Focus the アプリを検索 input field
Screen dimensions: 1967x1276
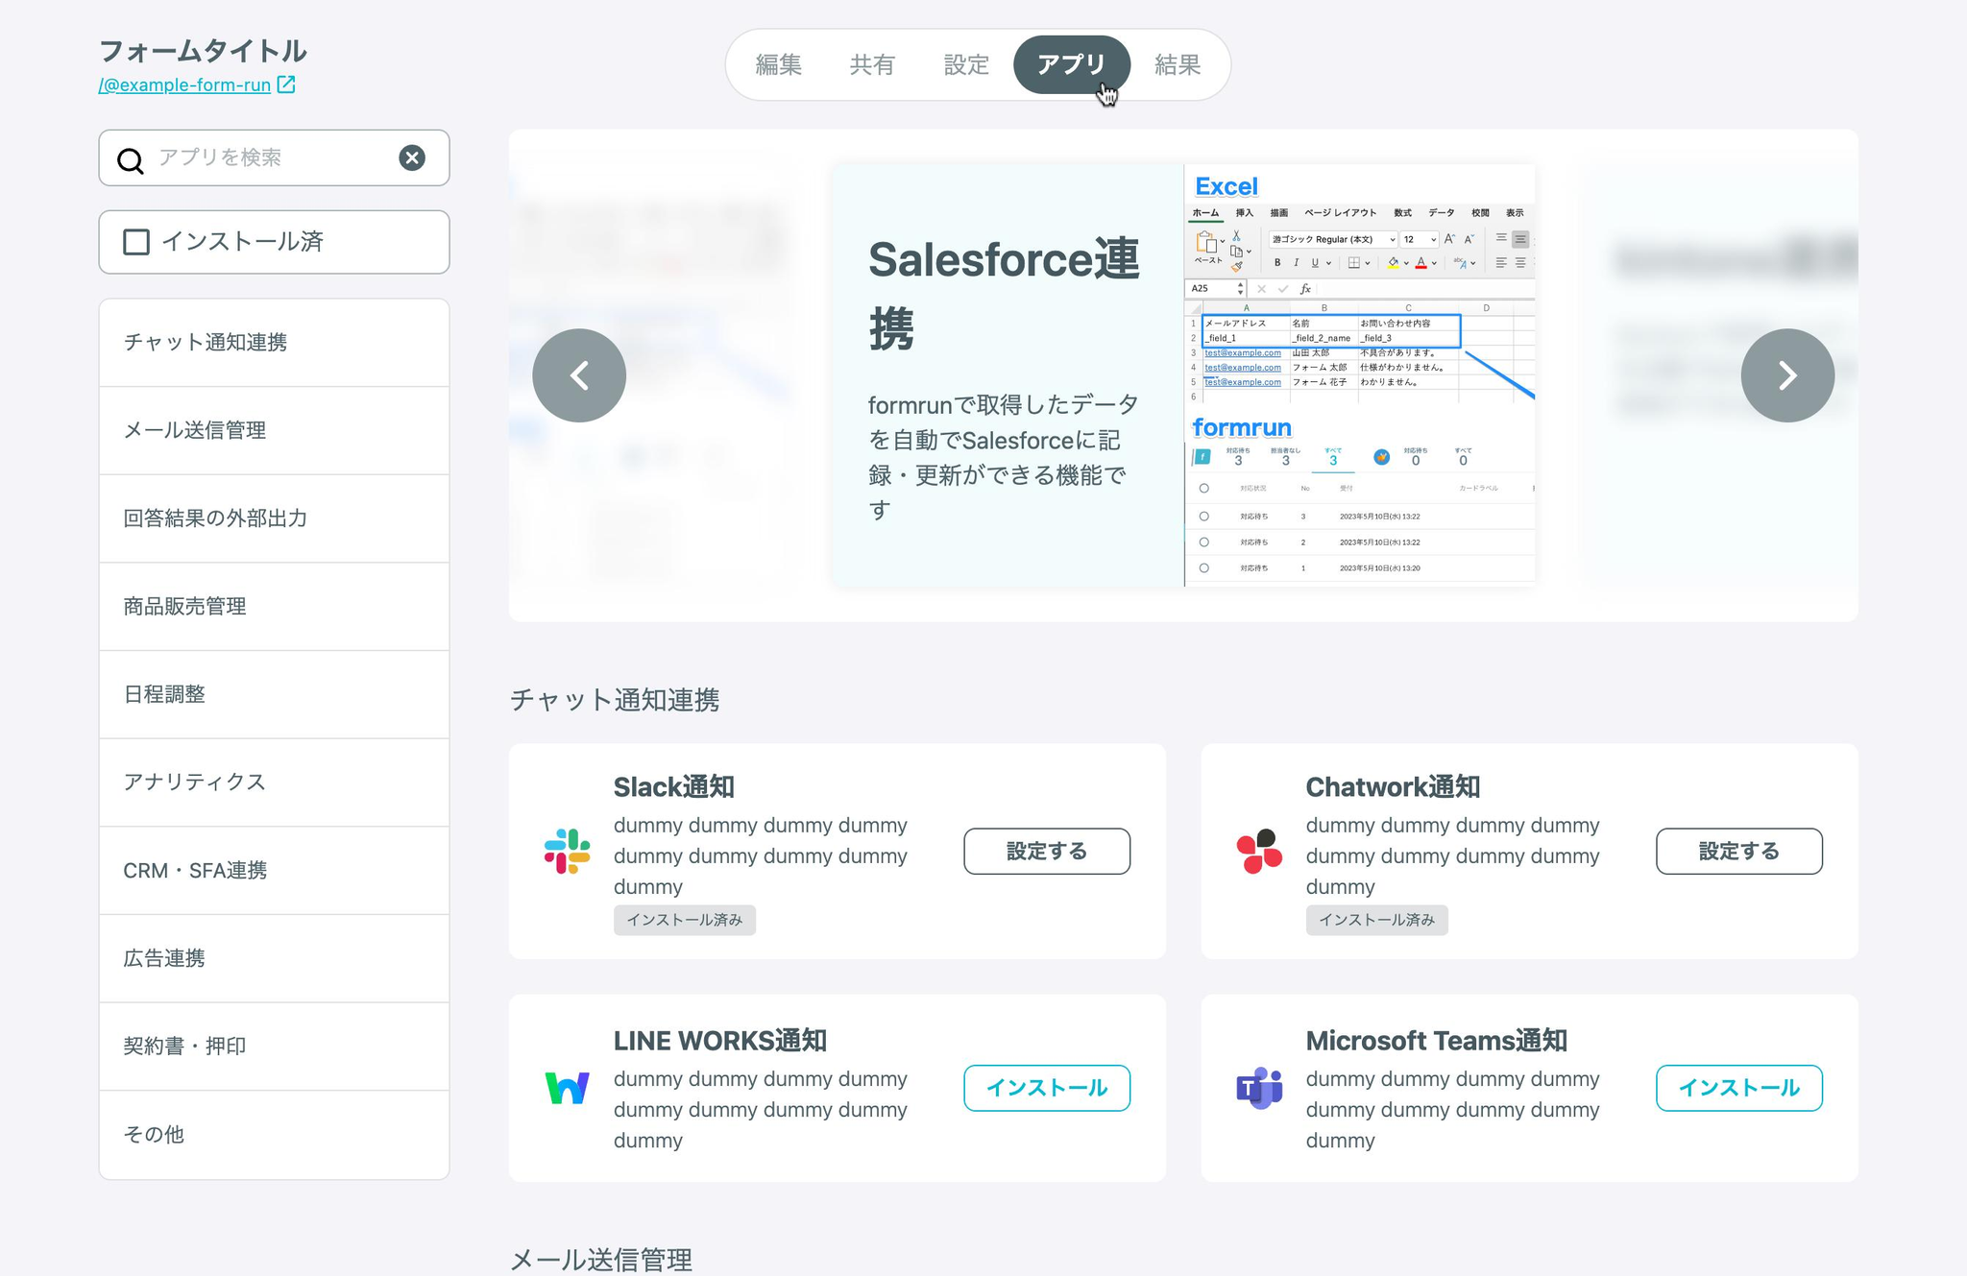[274, 157]
